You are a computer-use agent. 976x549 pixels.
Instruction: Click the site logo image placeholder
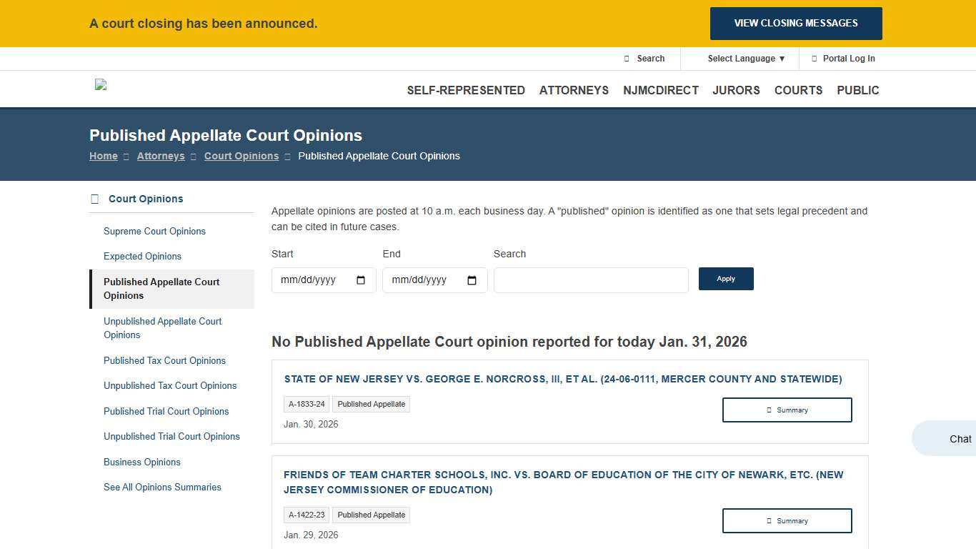tap(100, 85)
